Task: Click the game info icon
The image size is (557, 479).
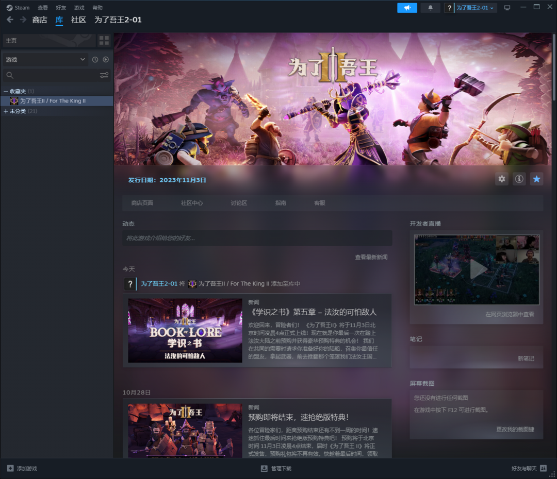Action: (519, 179)
